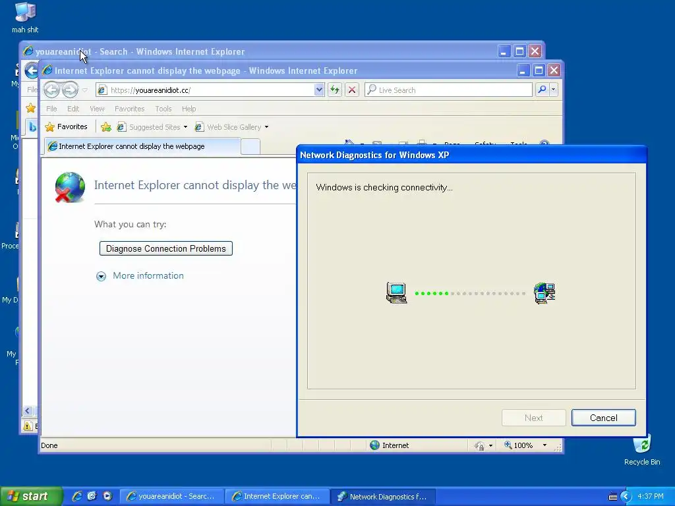Click the red Stop loading icon
Image resolution: width=675 pixels, height=506 pixels.
point(352,90)
